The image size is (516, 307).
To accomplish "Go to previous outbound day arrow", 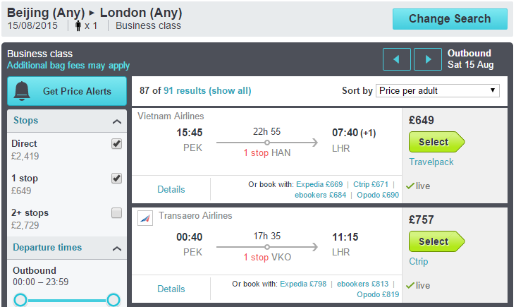I will coord(397,59).
